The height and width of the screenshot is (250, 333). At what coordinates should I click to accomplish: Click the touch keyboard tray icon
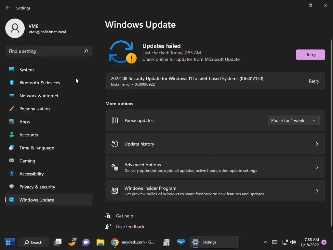(x=274, y=242)
